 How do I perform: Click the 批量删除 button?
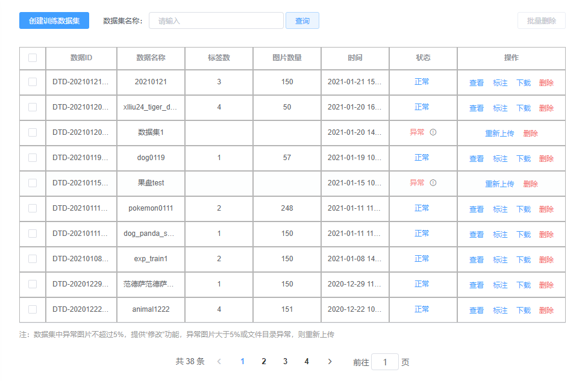tap(542, 20)
